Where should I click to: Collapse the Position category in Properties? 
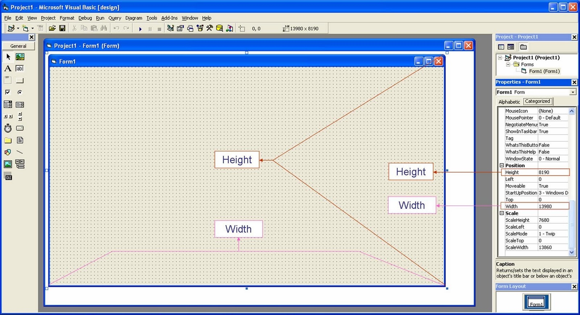pos(502,165)
